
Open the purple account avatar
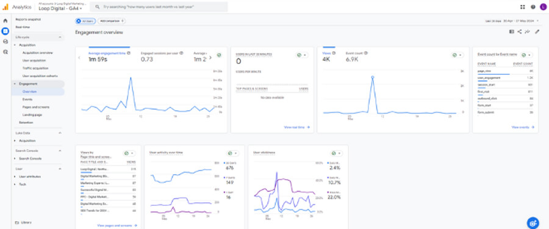[x=543, y=7]
